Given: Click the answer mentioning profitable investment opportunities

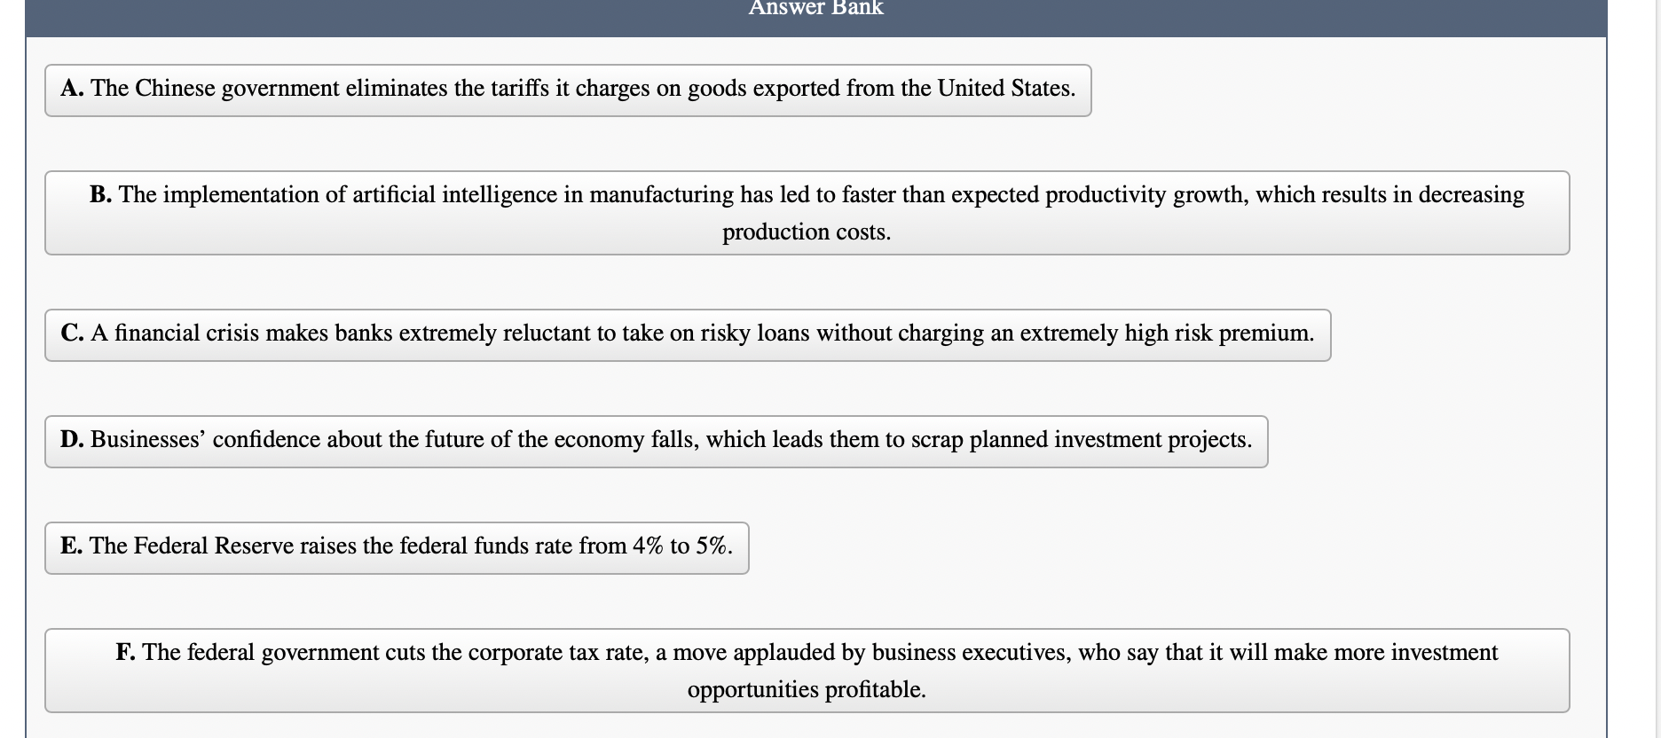Looking at the screenshot, I should pyautogui.click(x=806, y=670).
